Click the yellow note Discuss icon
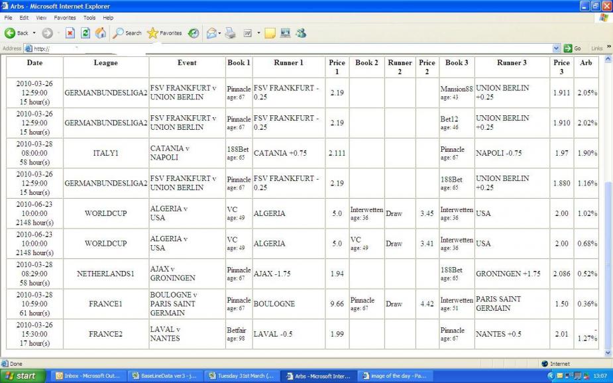The image size is (613, 383). 270,33
